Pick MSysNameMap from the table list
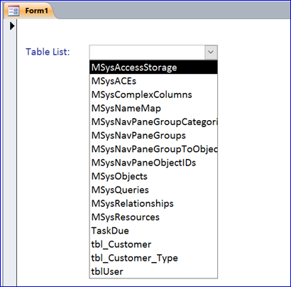 click(153, 108)
